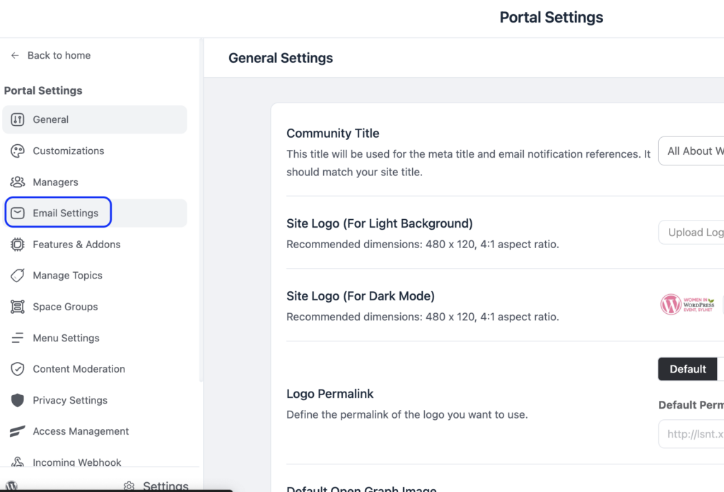Click the General Settings heading
The height and width of the screenshot is (492, 724).
click(x=281, y=58)
